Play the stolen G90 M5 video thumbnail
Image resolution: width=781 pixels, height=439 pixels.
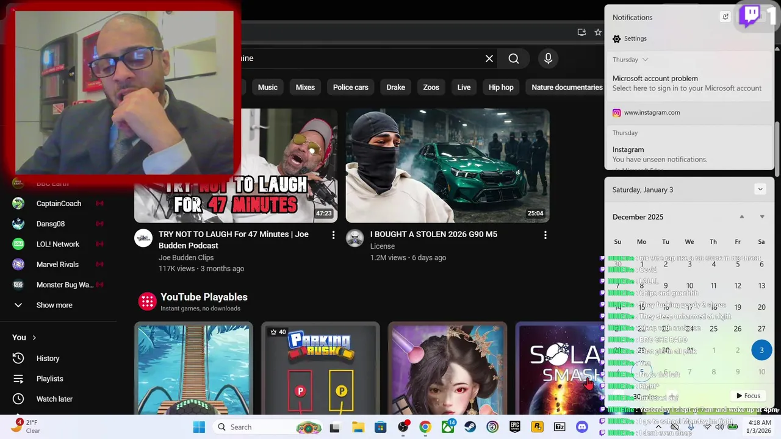point(447,165)
